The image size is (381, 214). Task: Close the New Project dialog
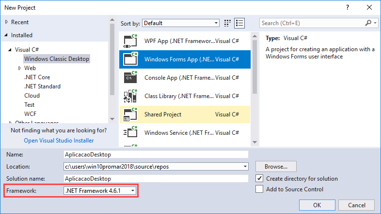tap(369, 8)
